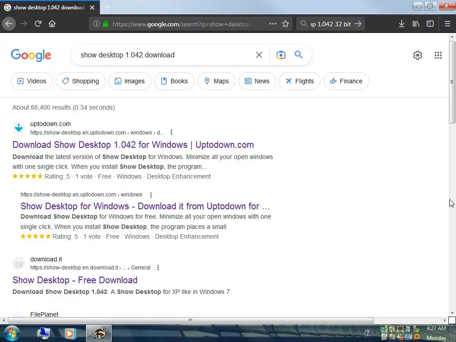Click the green padlock connection icon
Viewport: 456px width, 342px height.
pos(106,24)
